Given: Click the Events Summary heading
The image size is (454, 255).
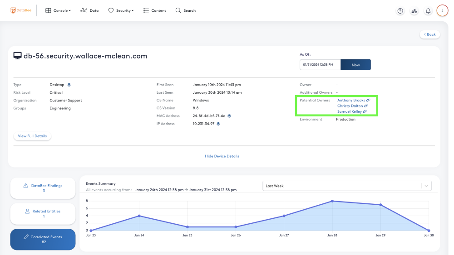Looking at the screenshot, I should [x=101, y=184].
